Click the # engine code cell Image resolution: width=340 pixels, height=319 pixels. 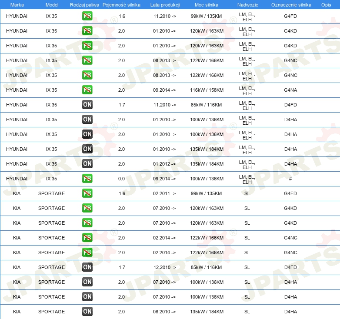click(x=290, y=179)
